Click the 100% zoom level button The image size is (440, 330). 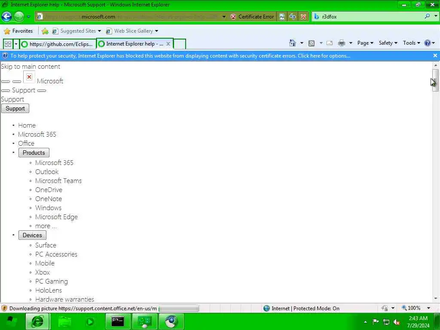click(411, 308)
